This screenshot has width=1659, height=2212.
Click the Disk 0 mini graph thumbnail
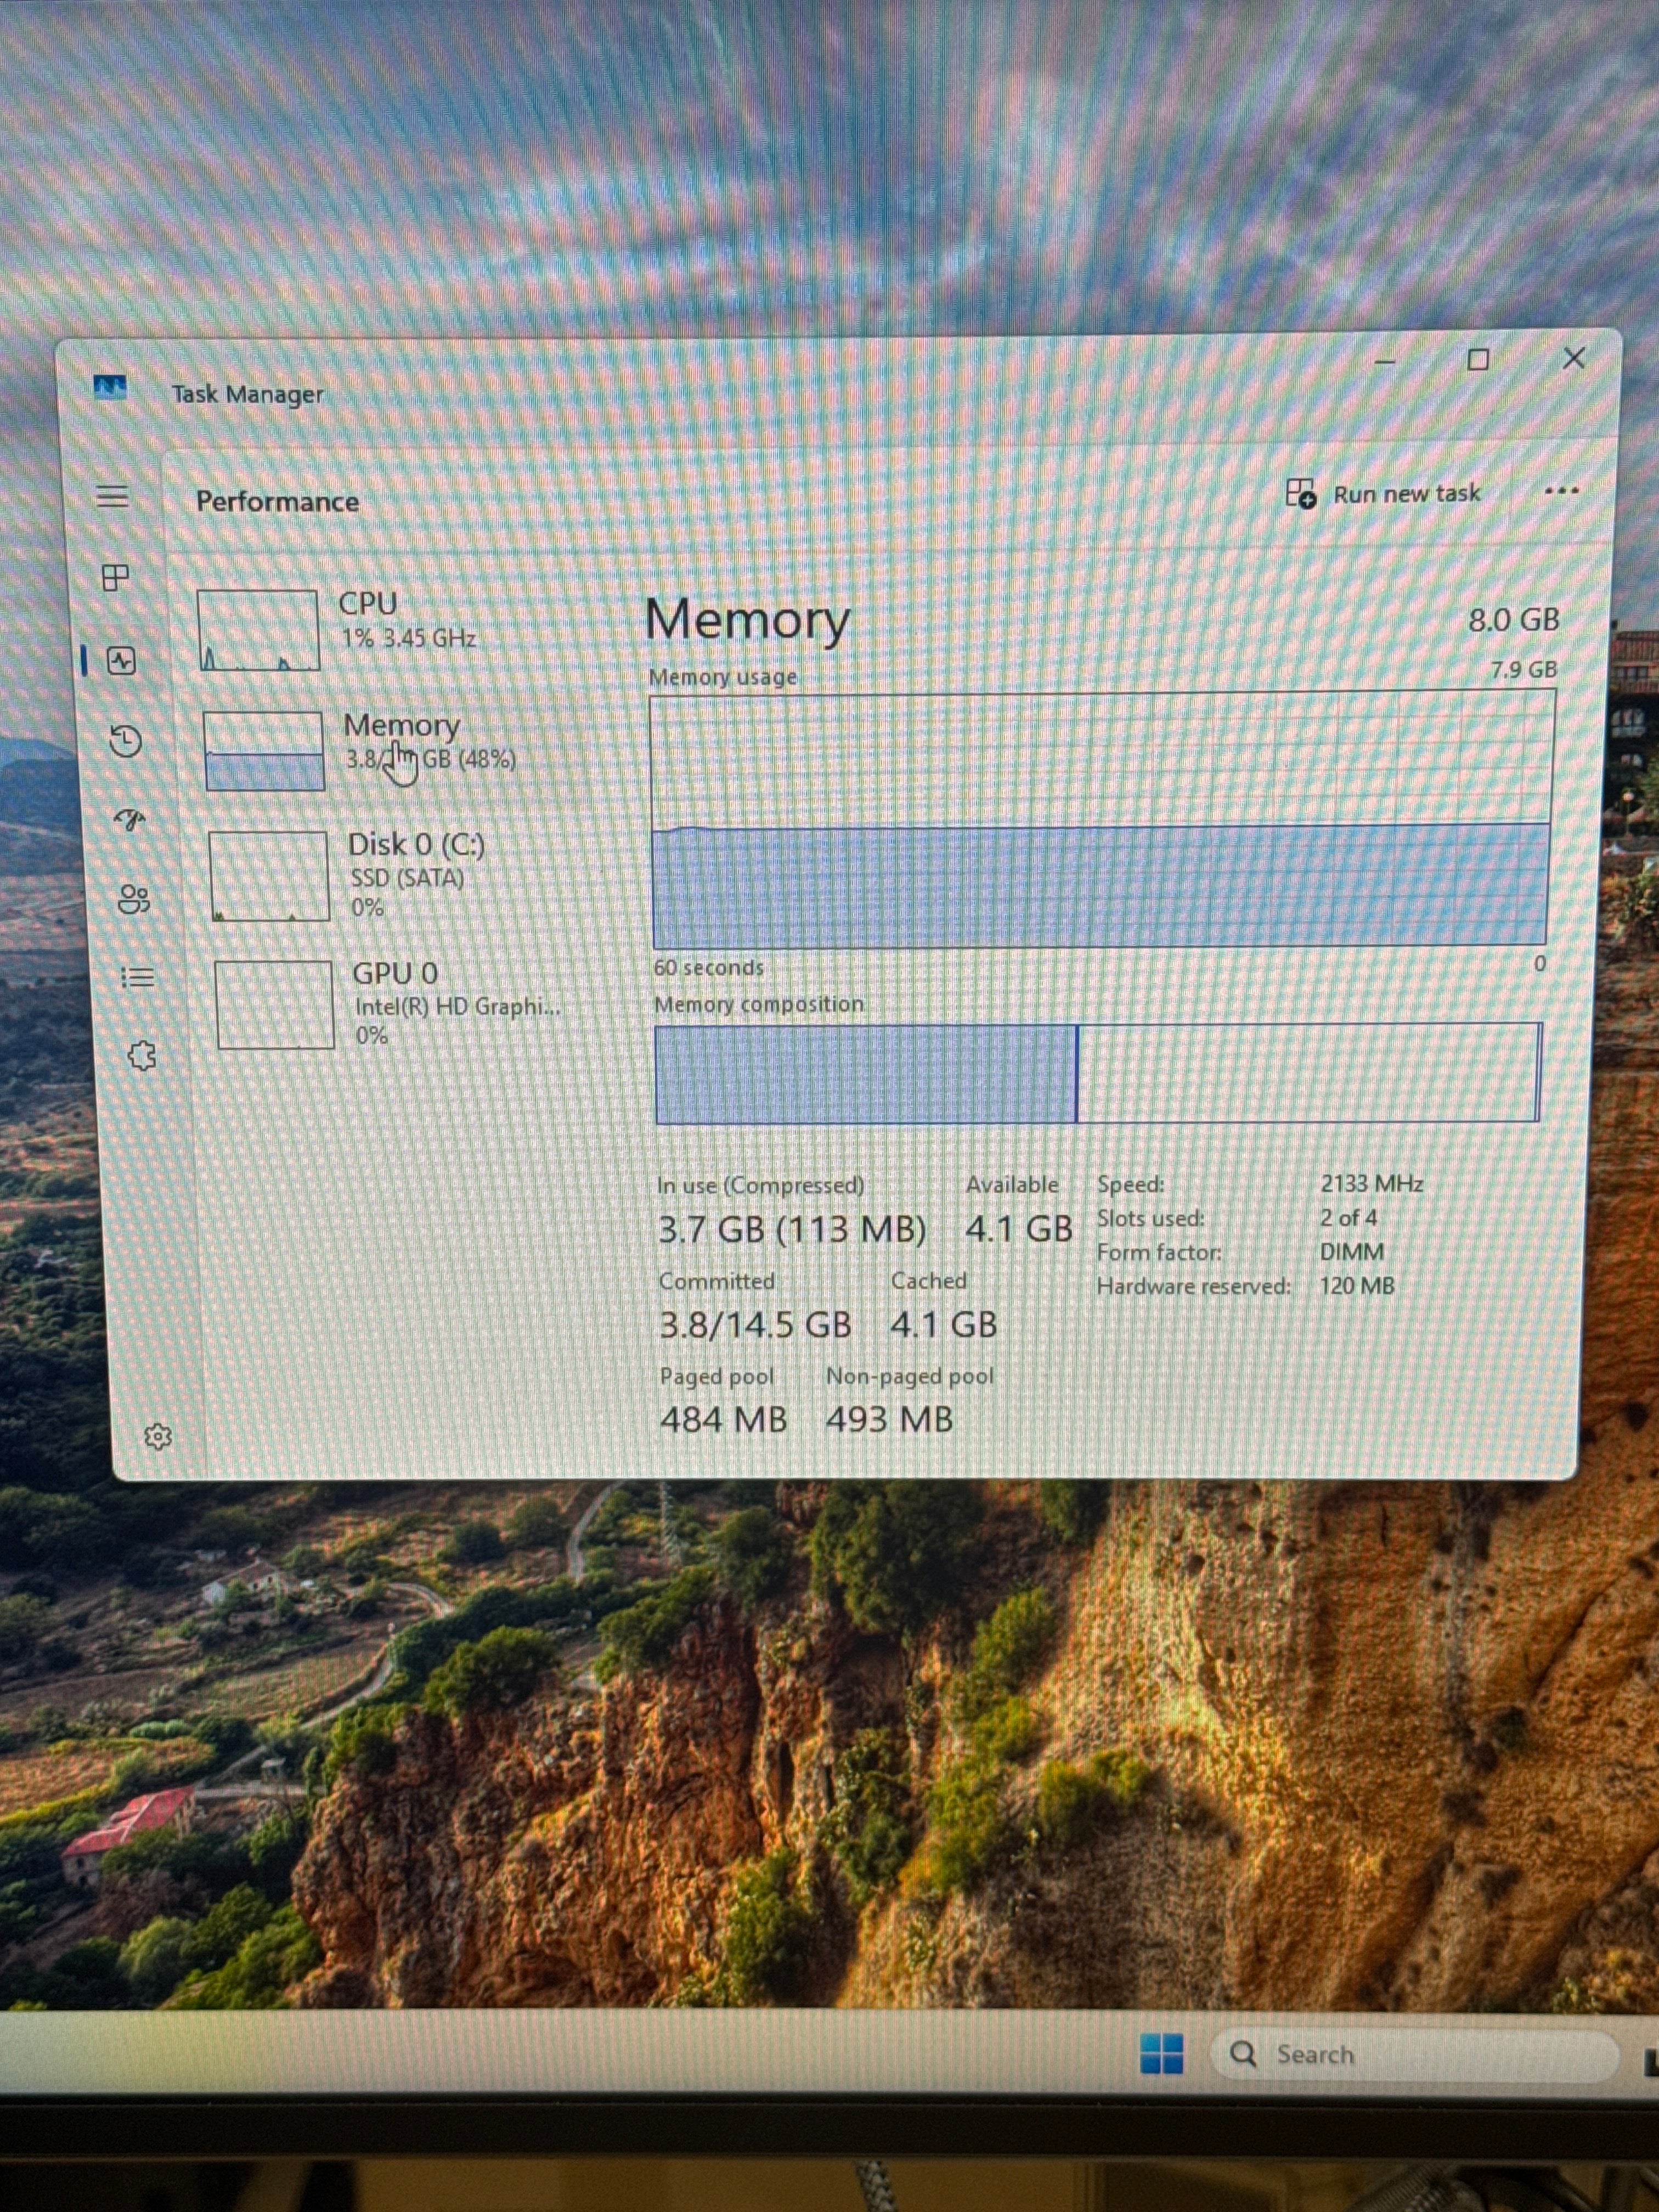point(269,876)
